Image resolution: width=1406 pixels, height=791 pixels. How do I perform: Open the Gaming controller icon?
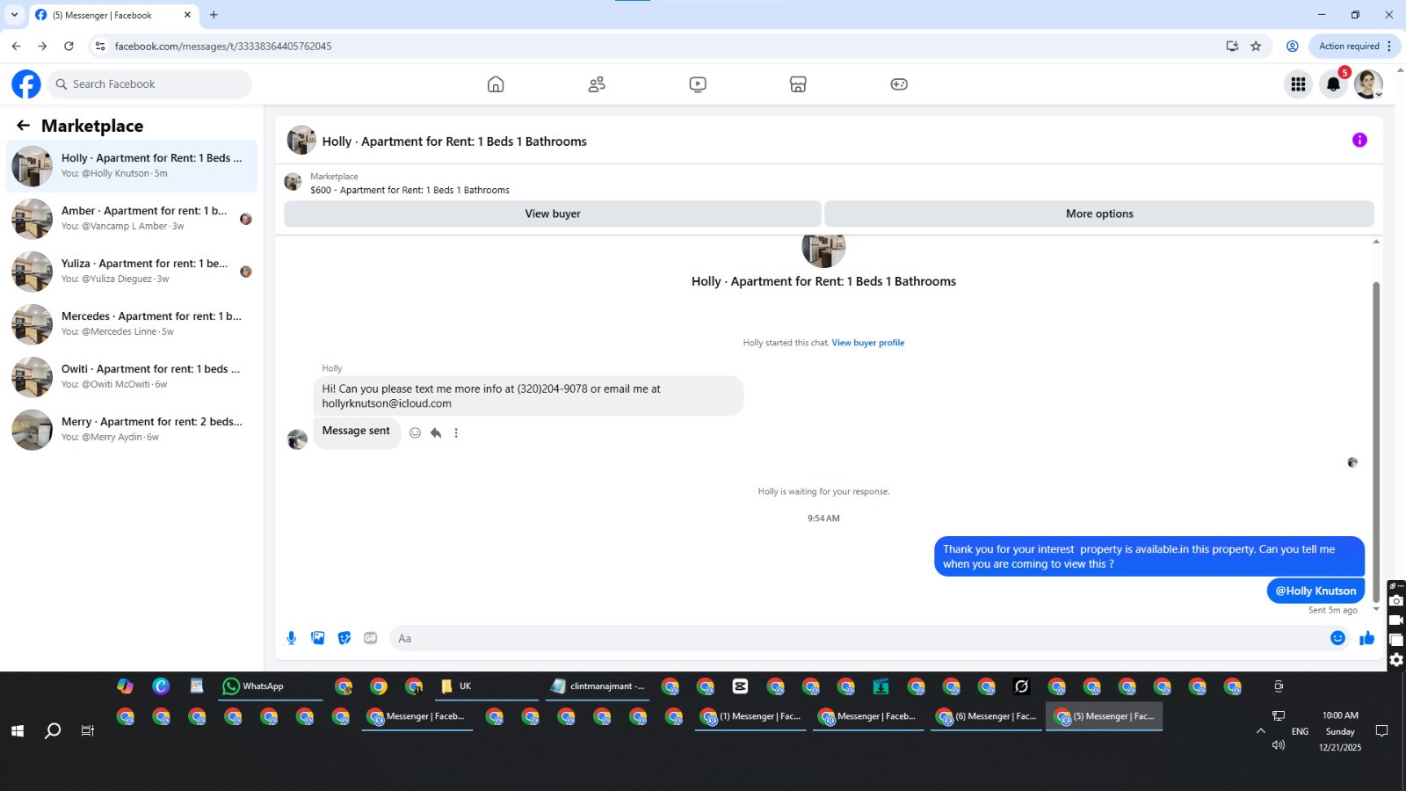point(899,84)
